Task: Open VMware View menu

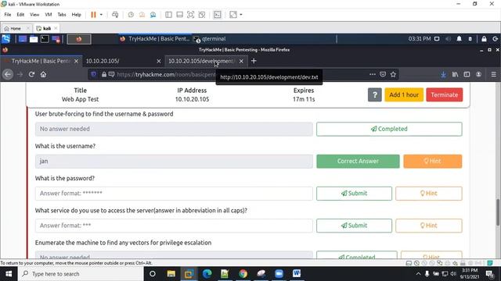Action: [34, 15]
